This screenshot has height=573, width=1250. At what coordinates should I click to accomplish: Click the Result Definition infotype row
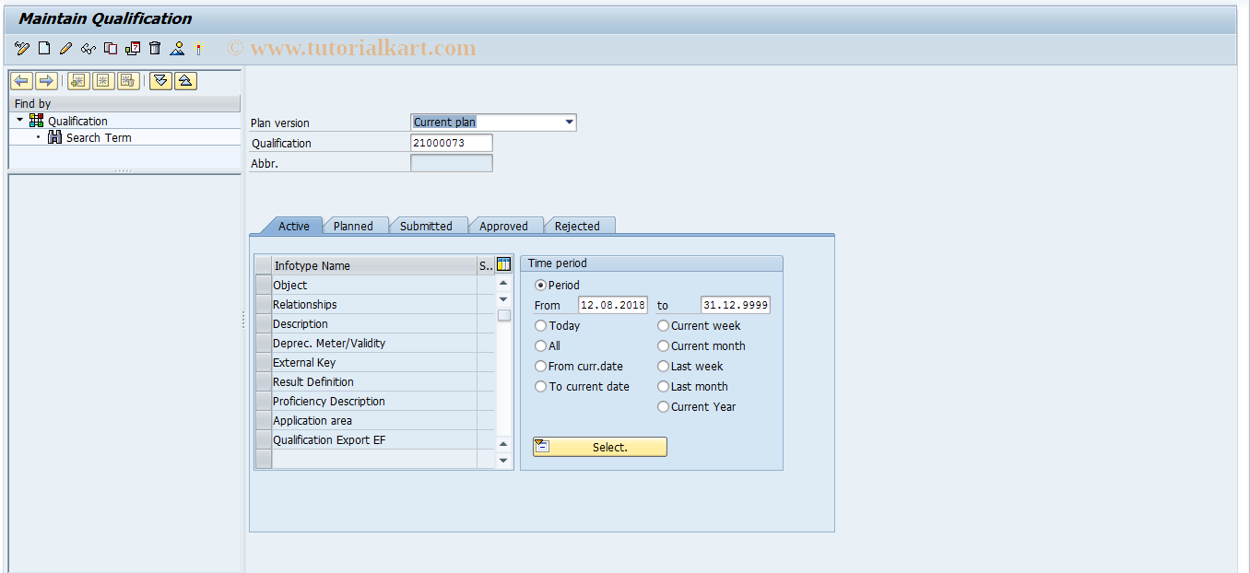[374, 381]
